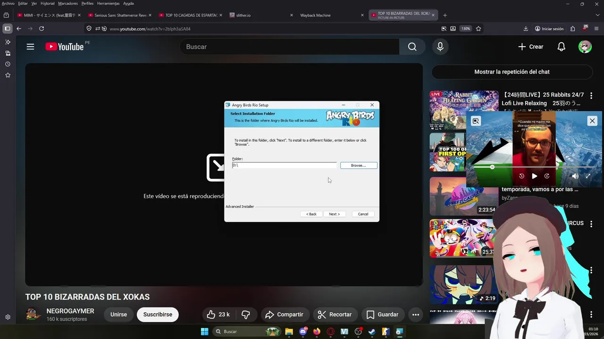The image size is (604, 339).
Task: Open the Editar menu
Action: pyautogui.click(x=23, y=3)
